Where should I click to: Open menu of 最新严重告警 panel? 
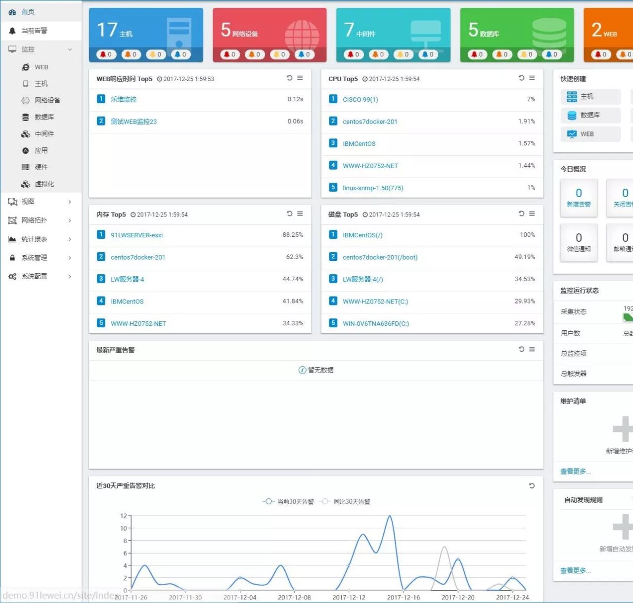coord(532,349)
